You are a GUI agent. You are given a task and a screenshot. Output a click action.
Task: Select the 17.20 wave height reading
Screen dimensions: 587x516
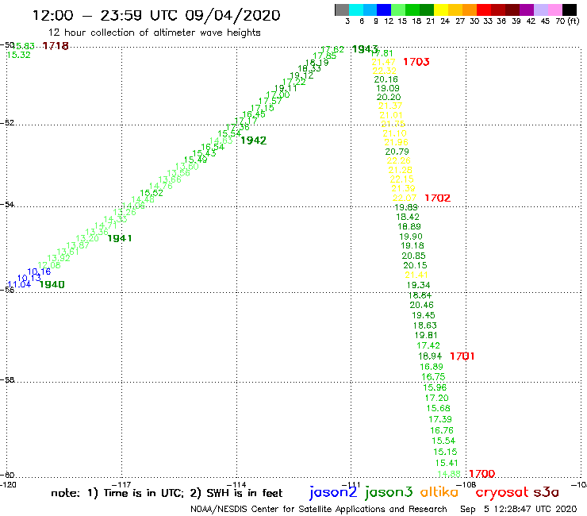[436, 398]
